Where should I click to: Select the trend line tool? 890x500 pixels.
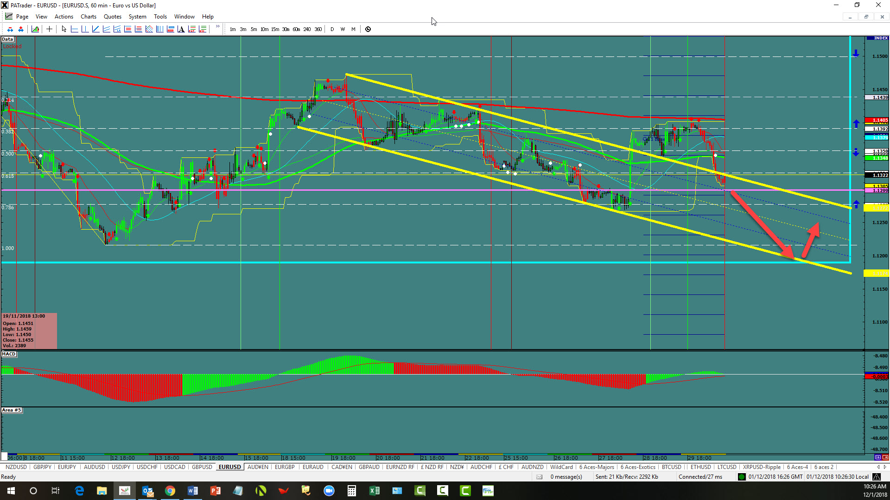(x=95, y=29)
